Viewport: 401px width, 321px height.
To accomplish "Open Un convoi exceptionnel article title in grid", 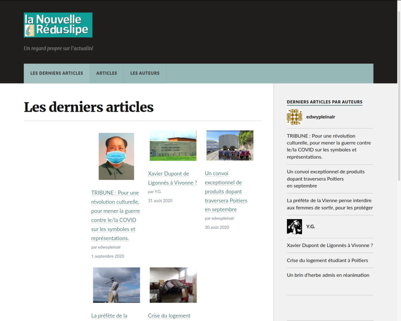I will tap(226, 191).
